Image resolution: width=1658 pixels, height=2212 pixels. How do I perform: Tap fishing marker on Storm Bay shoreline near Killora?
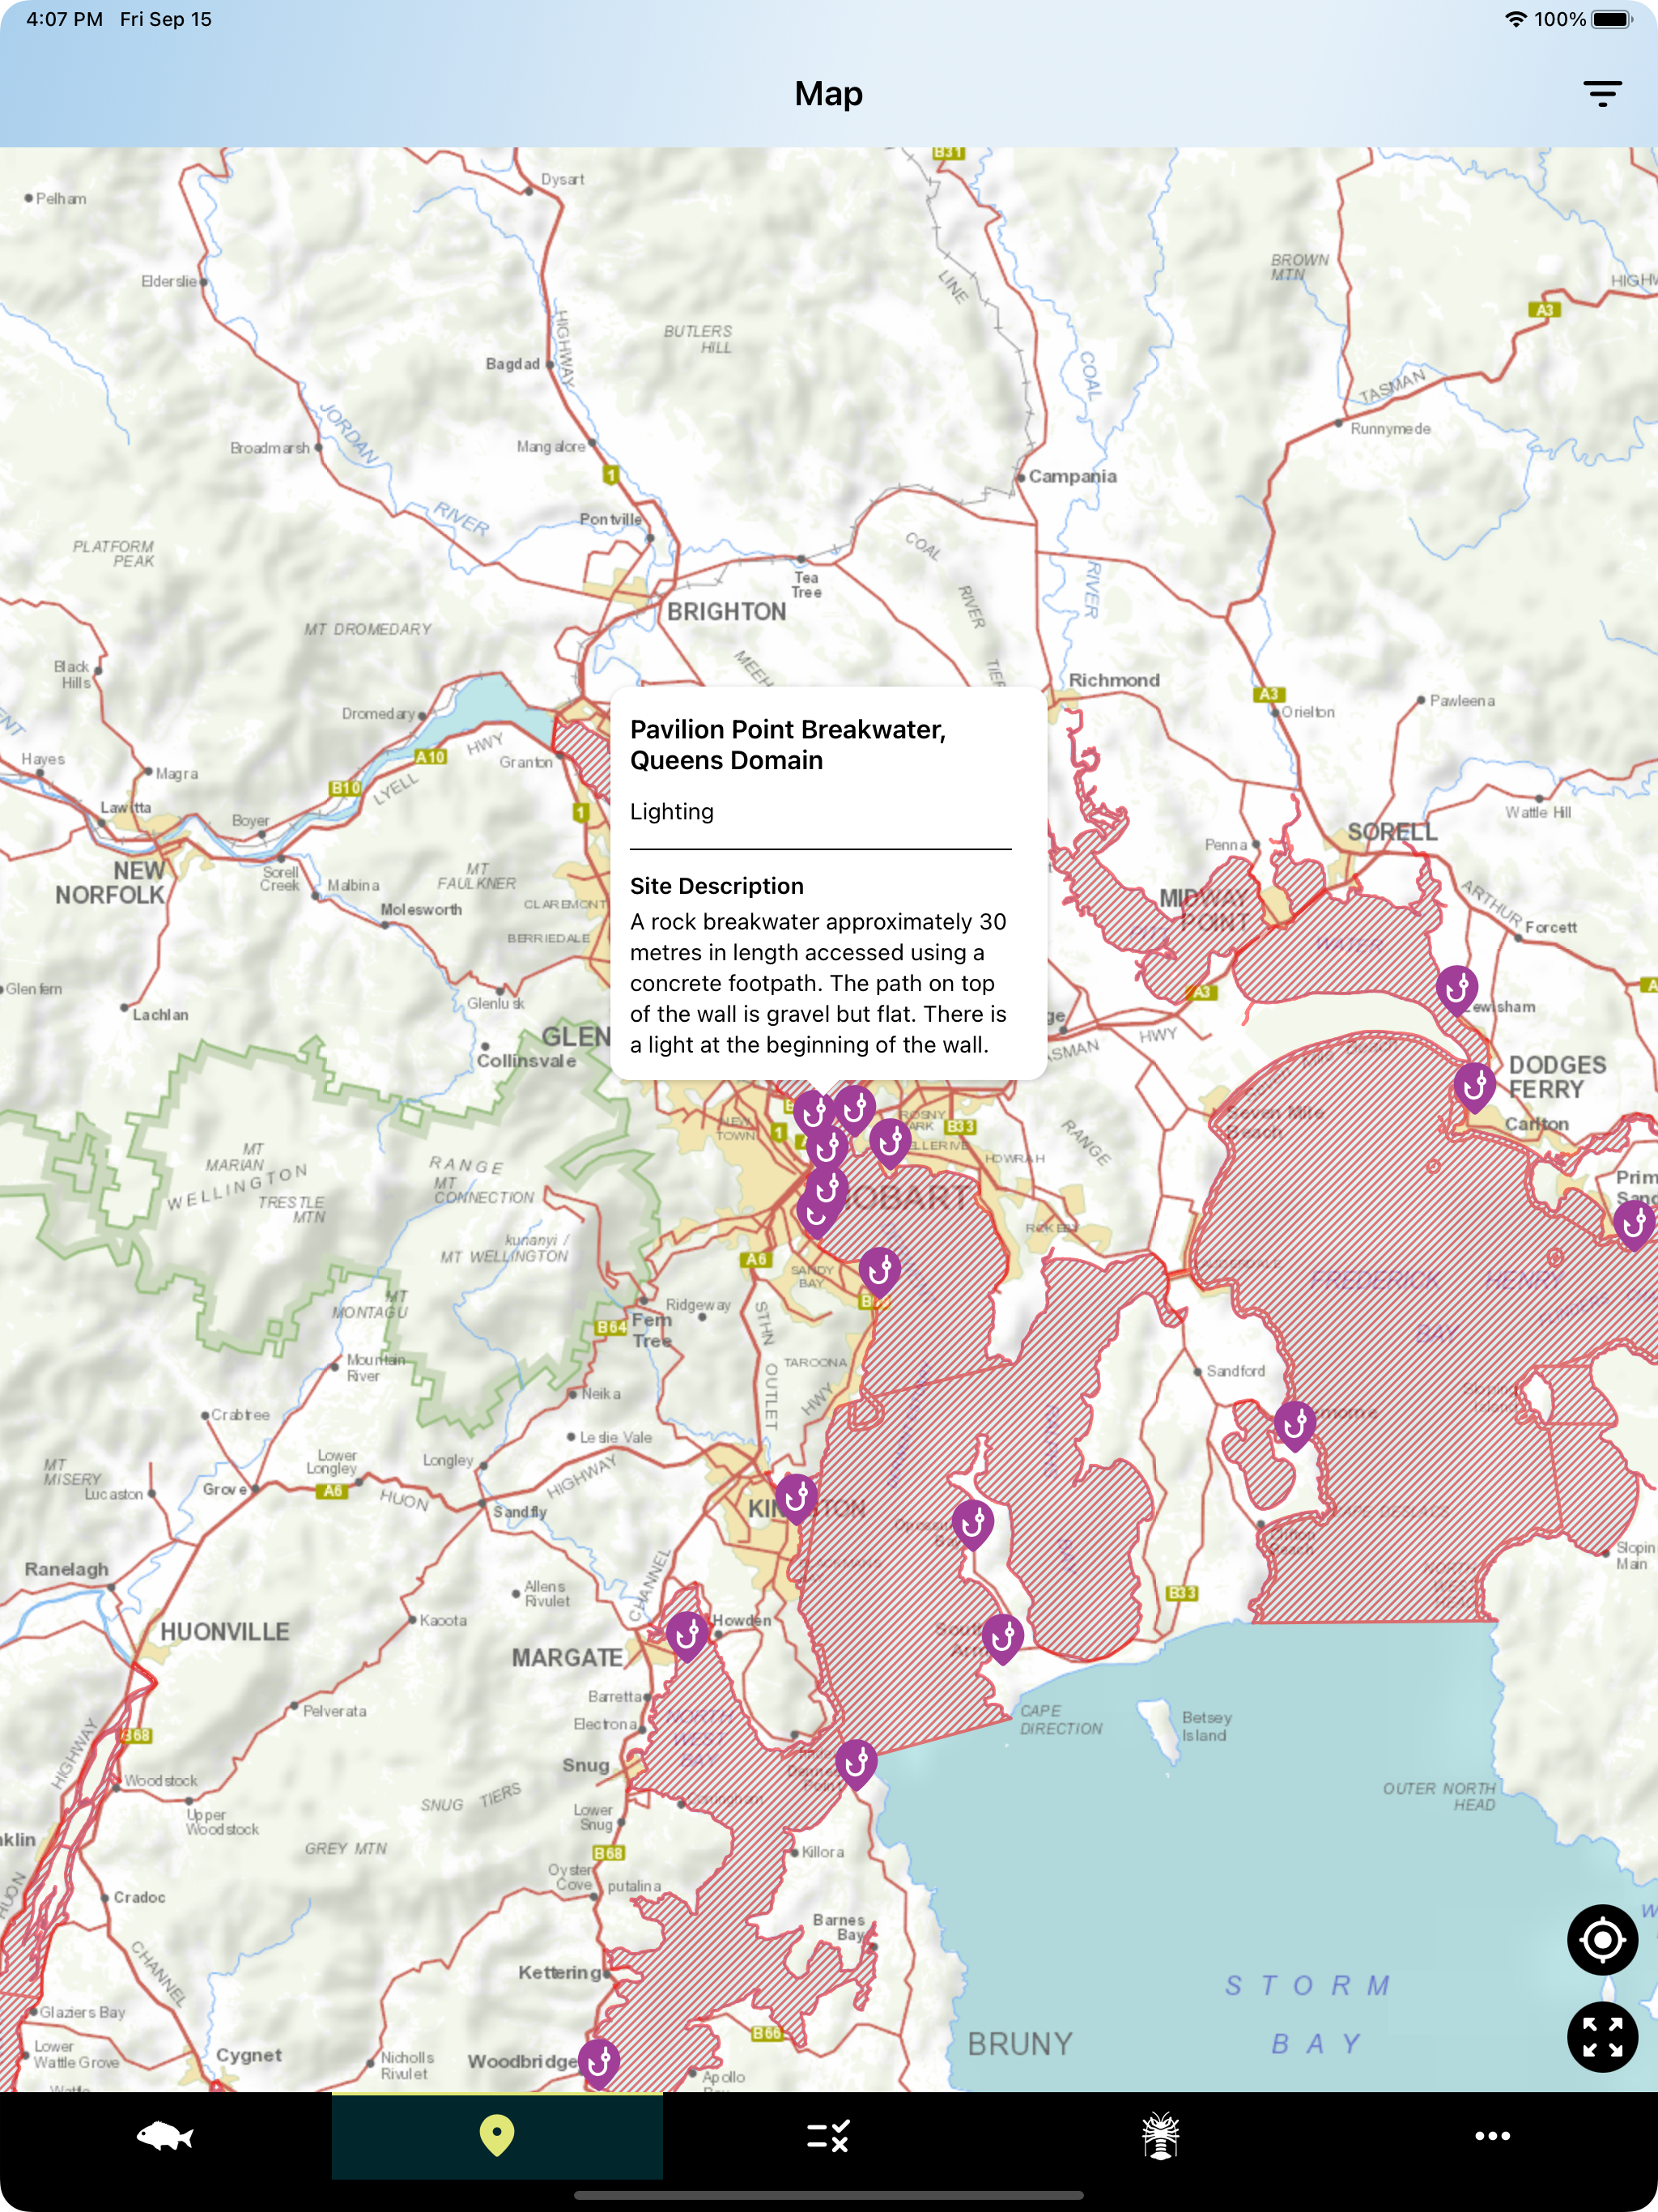[x=856, y=1765]
